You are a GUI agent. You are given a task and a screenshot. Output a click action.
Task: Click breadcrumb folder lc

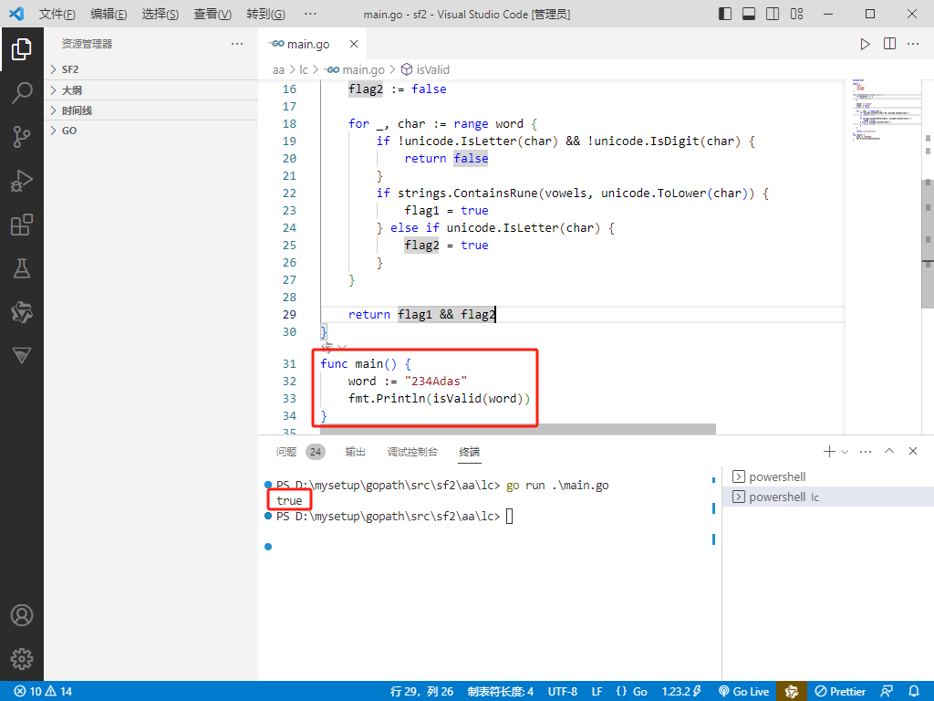(x=303, y=69)
